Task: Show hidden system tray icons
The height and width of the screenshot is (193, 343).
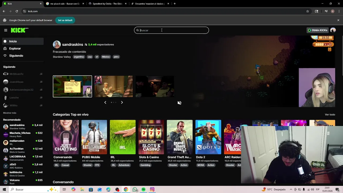Action: pyautogui.click(x=291, y=190)
